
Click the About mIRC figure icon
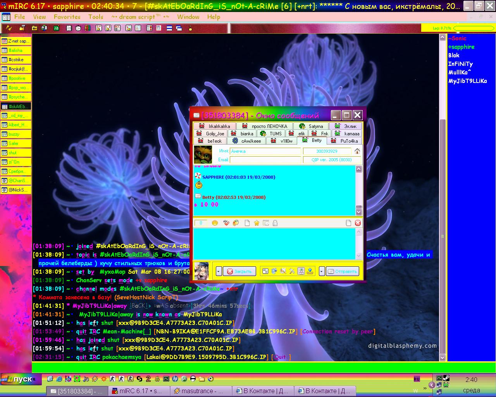coord(190,28)
